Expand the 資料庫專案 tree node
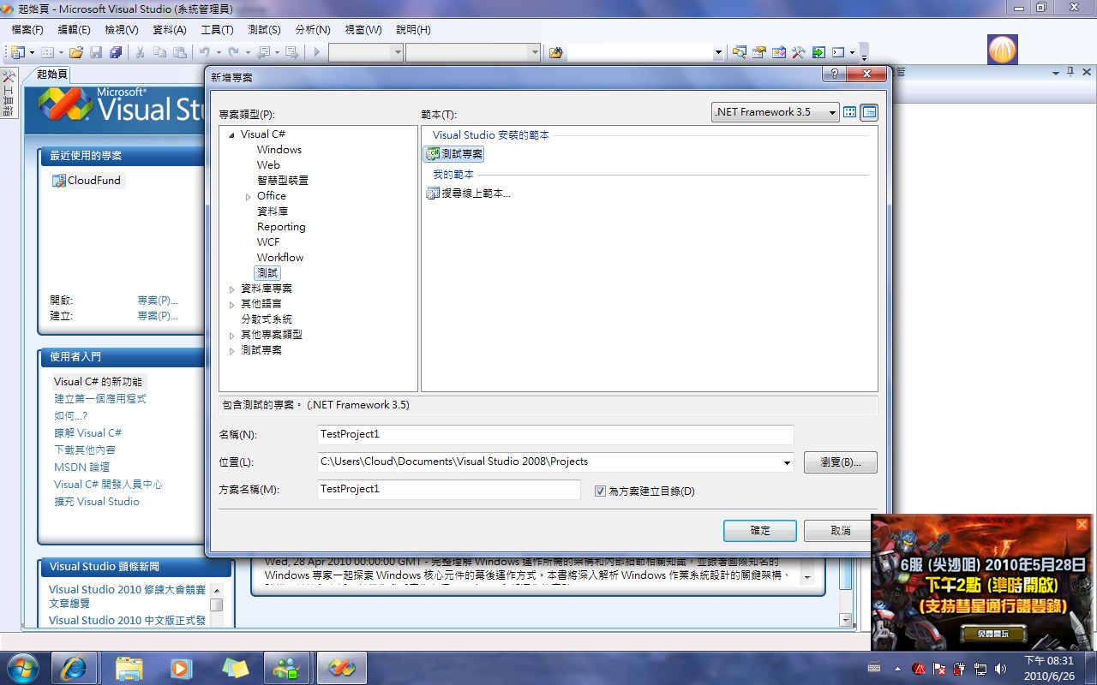 (x=231, y=289)
